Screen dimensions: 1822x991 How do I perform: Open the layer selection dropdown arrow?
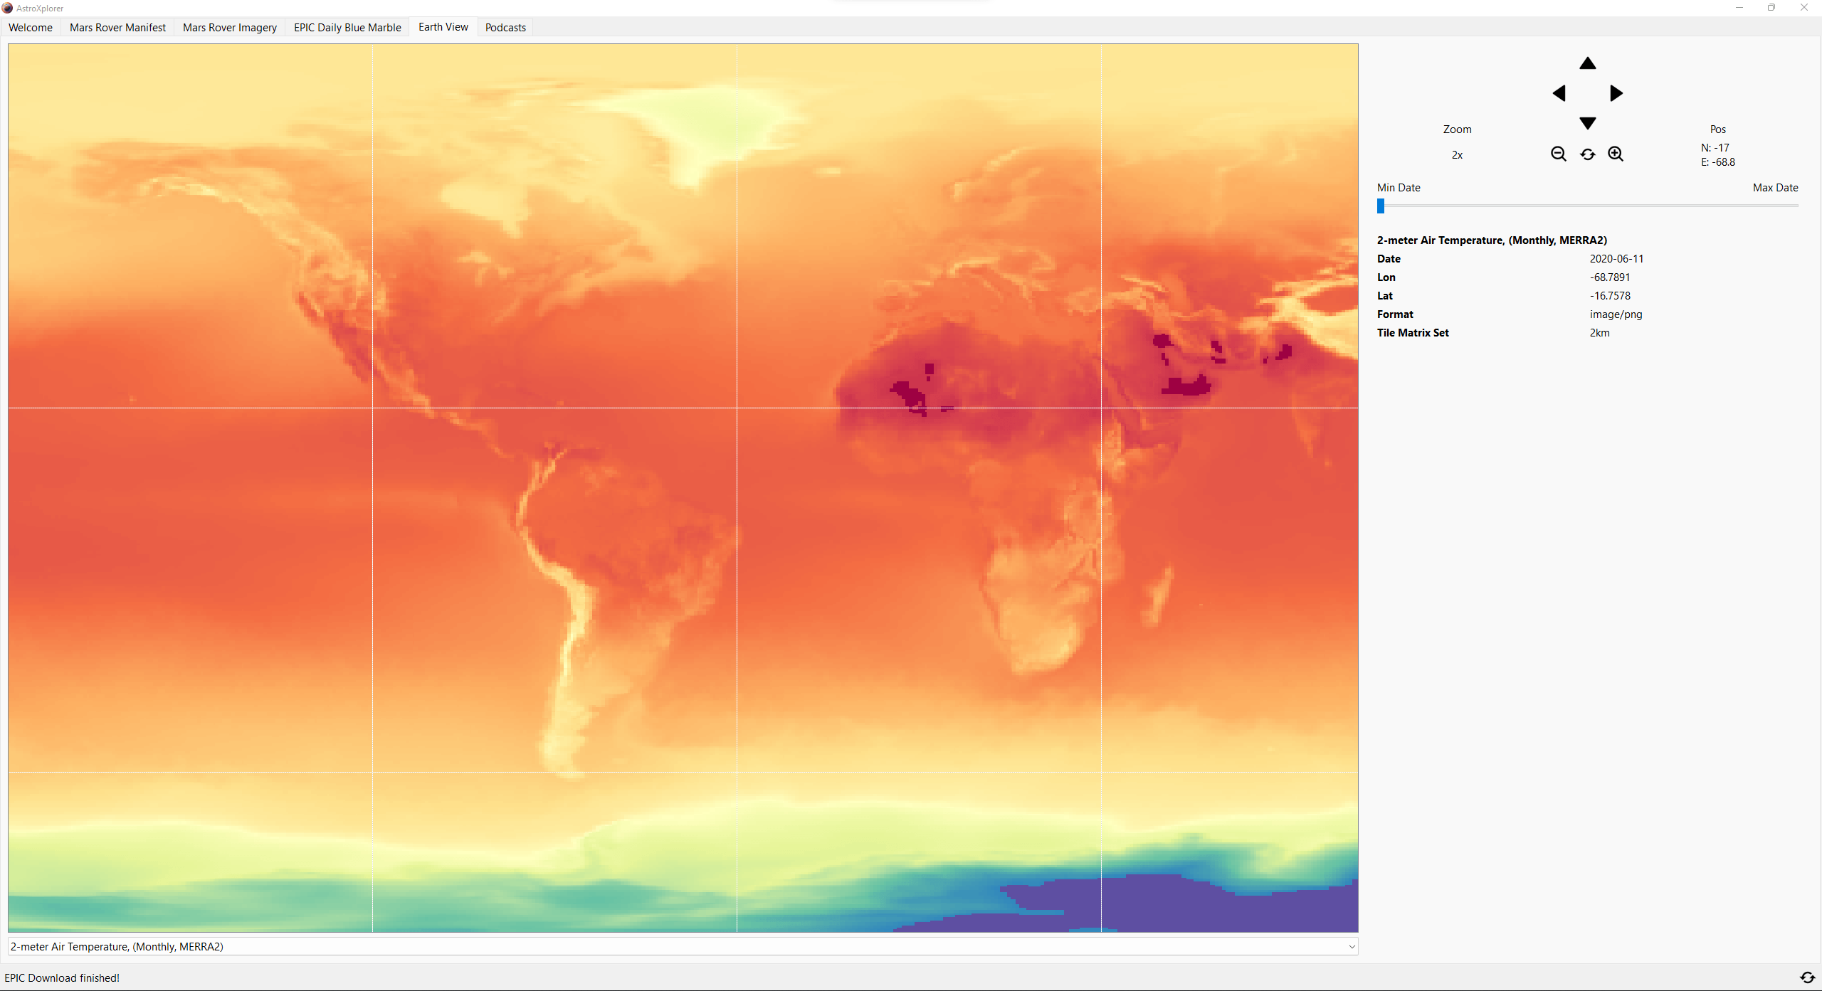[1351, 946]
